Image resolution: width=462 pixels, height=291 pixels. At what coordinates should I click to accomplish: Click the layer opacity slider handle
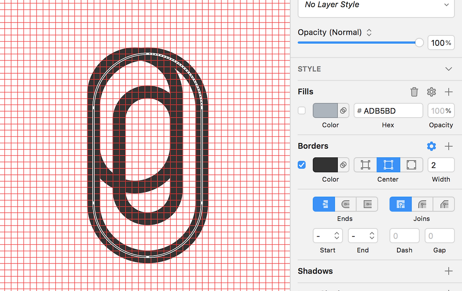click(419, 42)
